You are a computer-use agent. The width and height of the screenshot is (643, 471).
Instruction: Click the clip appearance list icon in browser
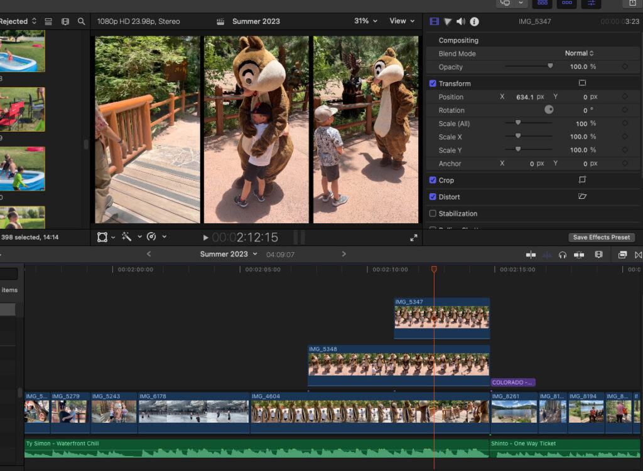click(x=48, y=21)
